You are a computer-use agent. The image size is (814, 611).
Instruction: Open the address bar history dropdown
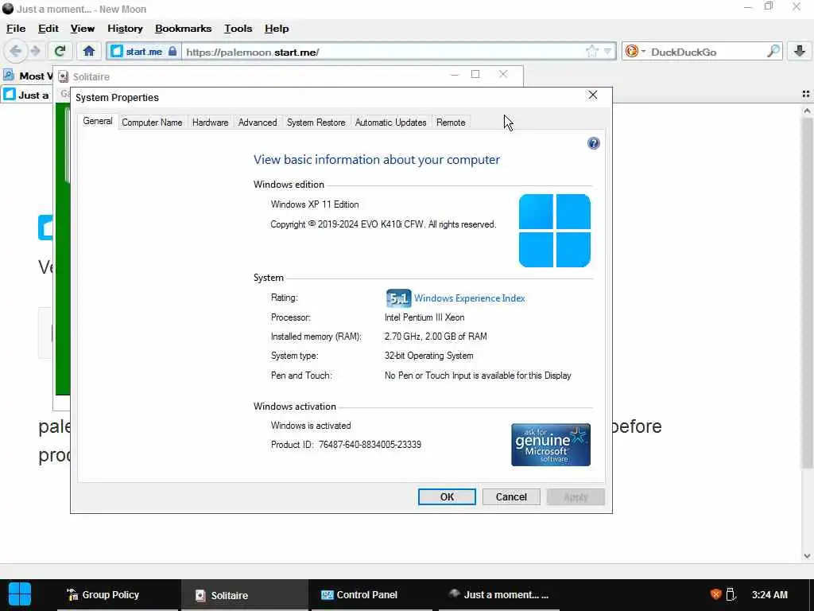(607, 52)
